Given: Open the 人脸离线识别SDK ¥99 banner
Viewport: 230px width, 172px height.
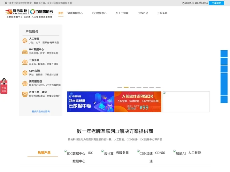Looking at the screenshot, I should point(138,102).
